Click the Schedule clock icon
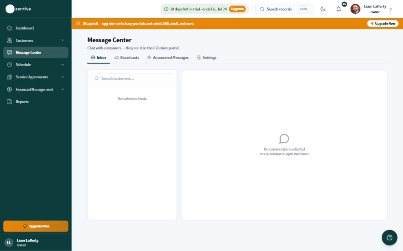This screenshot has width=403, height=251. tap(10, 65)
